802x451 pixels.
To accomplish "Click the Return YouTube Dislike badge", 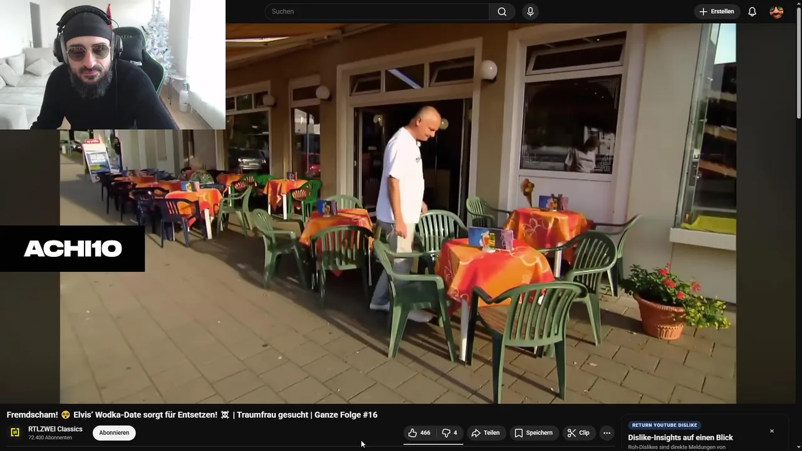I will click(664, 425).
